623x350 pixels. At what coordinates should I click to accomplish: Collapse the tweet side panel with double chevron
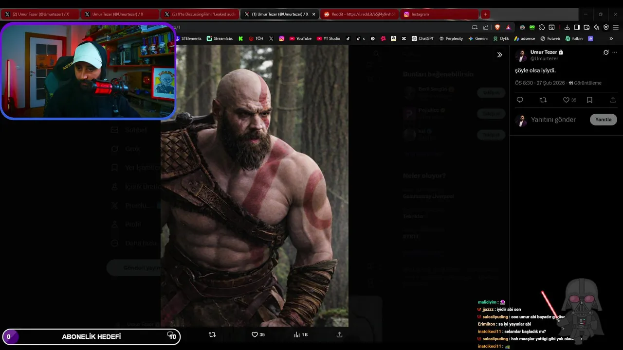coord(499,55)
